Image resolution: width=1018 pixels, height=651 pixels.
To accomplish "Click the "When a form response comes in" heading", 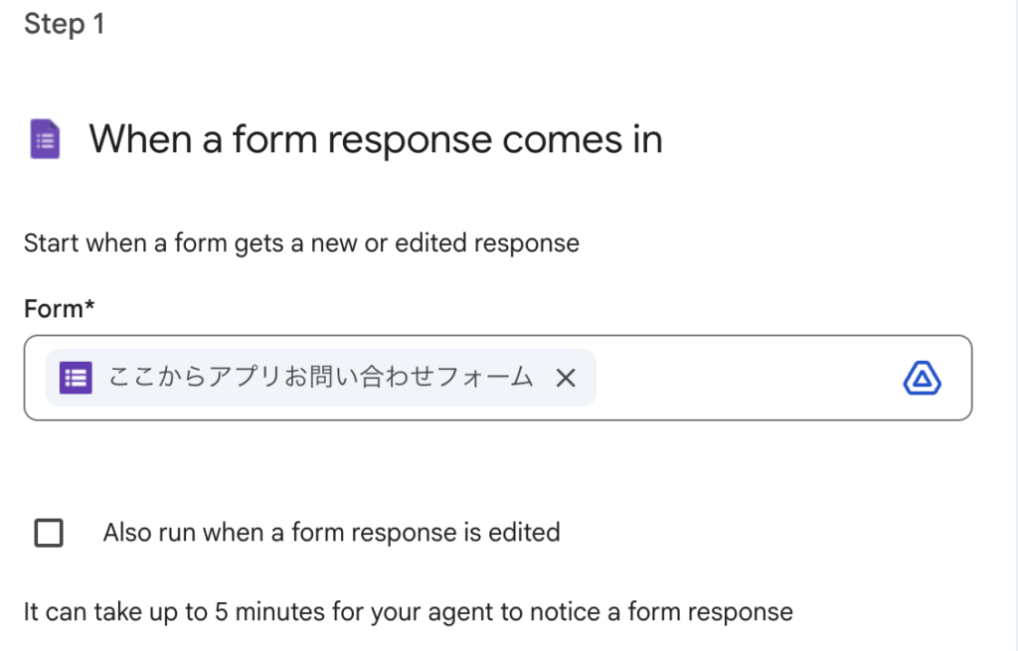I will coord(376,139).
